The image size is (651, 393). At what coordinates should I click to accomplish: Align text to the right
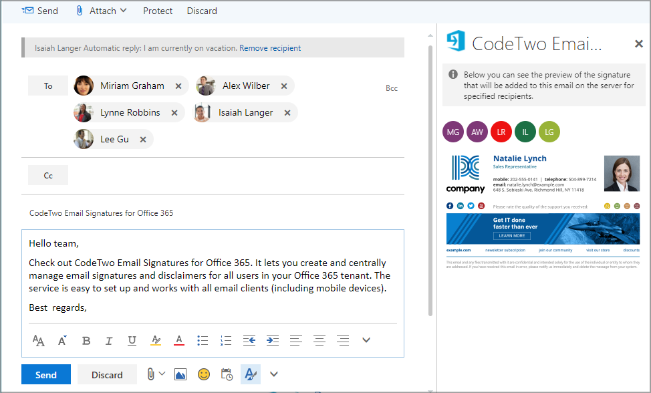(x=343, y=341)
